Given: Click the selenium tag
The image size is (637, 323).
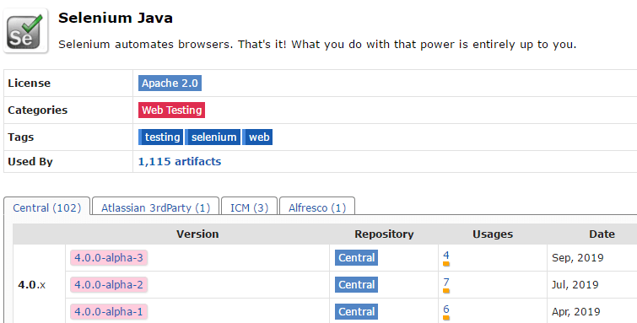Looking at the screenshot, I should (213, 137).
